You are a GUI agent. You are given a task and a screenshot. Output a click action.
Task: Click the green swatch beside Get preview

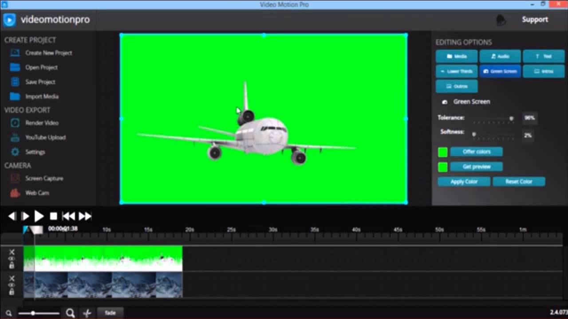(x=443, y=167)
